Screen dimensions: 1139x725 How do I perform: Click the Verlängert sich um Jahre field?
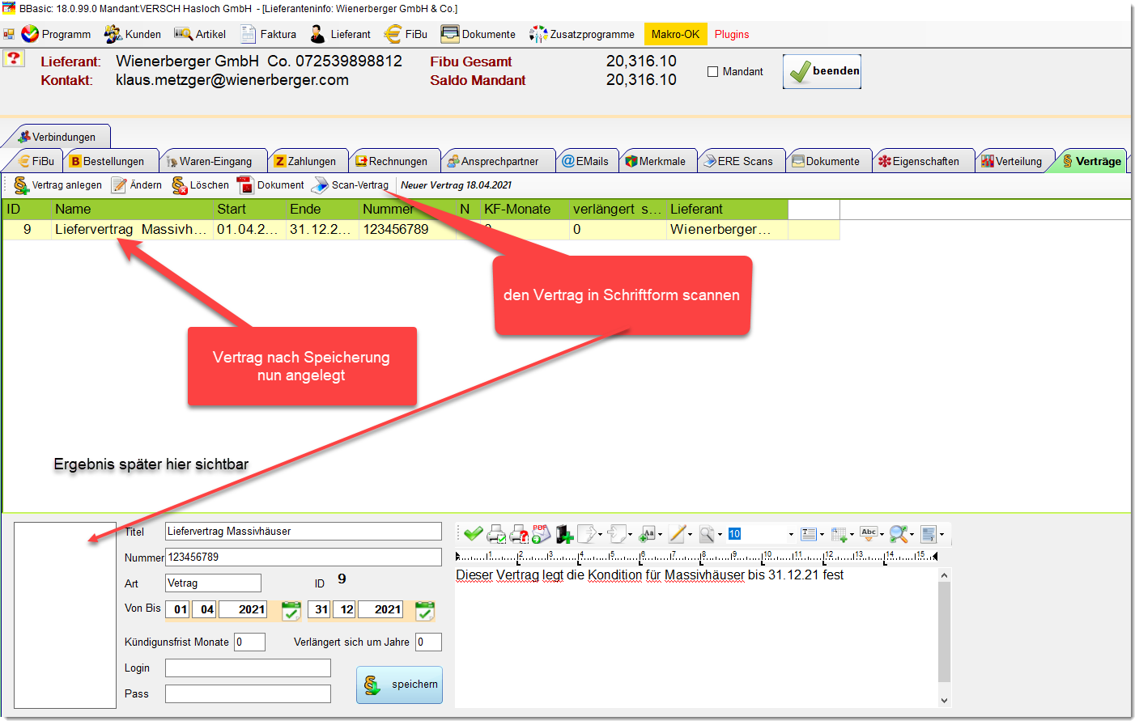pyautogui.click(x=428, y=642)
